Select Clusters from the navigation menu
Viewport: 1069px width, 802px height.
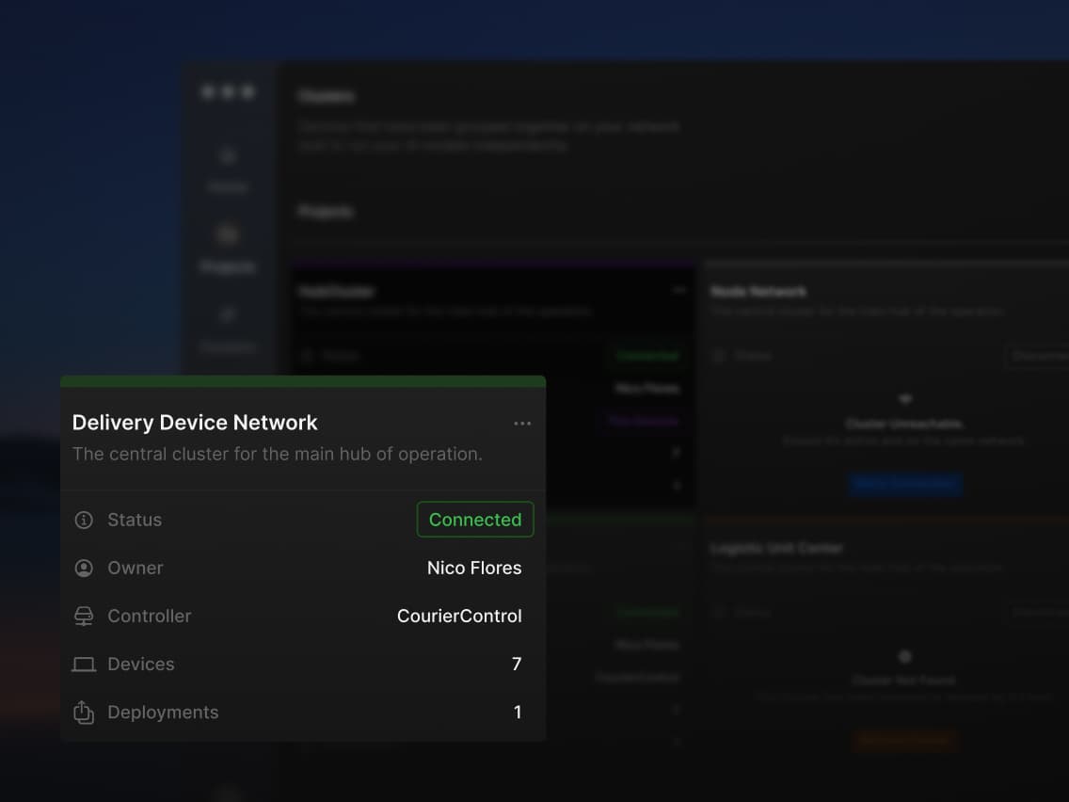pos(227,346)
